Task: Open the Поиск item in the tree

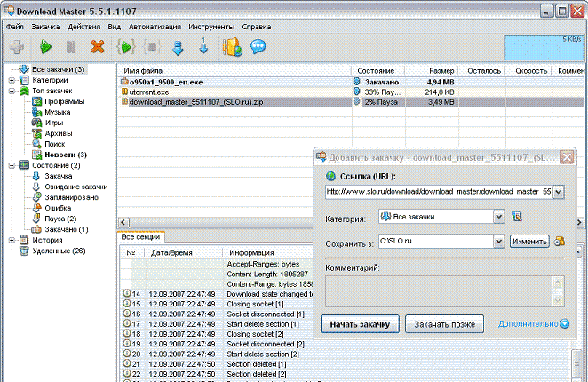Action: tap(55, 144)
